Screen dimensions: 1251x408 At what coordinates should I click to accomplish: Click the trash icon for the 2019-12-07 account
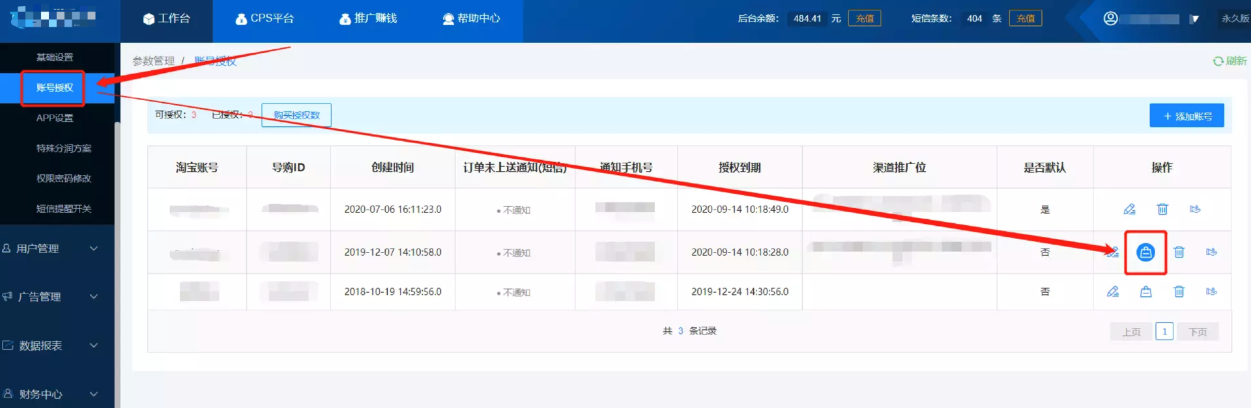point(1179,252)
